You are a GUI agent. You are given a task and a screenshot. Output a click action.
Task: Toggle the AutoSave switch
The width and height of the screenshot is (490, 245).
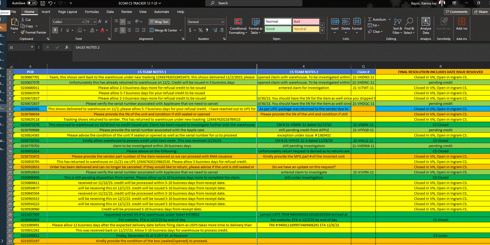pyautogui.click(x=32, y=3)
